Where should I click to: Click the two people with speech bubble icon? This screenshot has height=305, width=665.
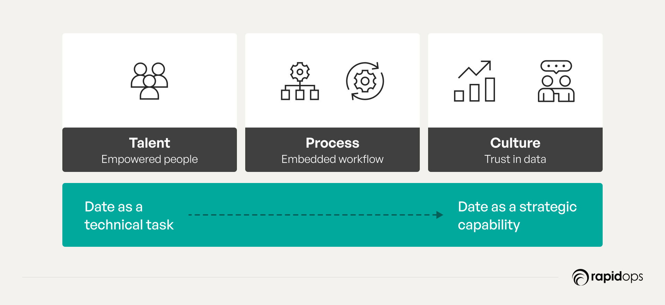(556, 81)
